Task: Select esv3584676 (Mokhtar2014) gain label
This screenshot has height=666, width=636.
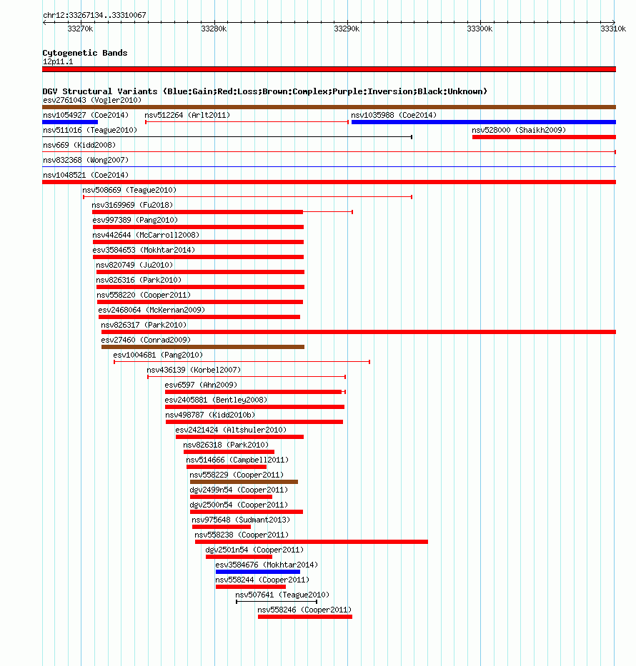Action: pos(267,565)
